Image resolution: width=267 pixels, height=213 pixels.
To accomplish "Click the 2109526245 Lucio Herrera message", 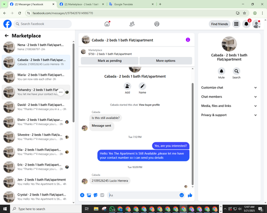I will 110,181.
